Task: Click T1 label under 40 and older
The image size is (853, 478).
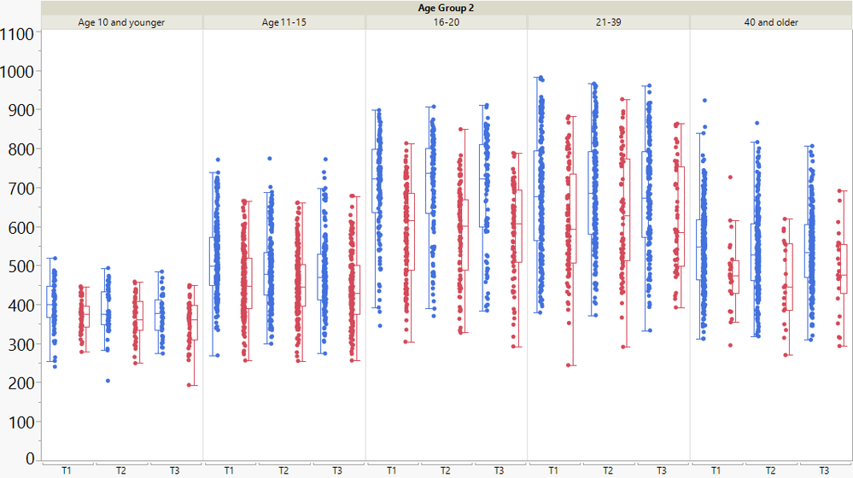Action: tap(716, 470)
